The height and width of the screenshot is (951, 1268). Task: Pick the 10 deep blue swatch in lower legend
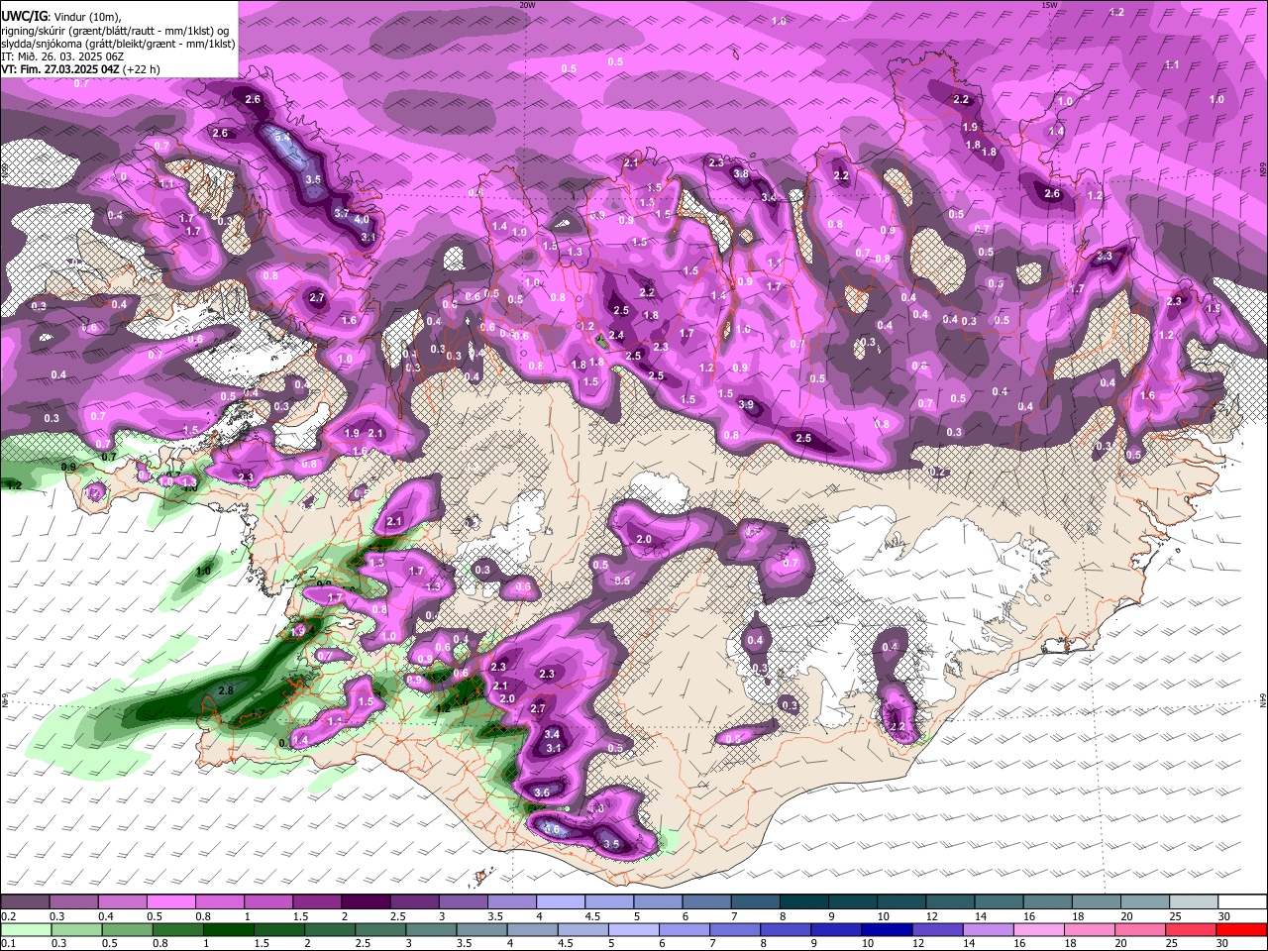point(888,930)
